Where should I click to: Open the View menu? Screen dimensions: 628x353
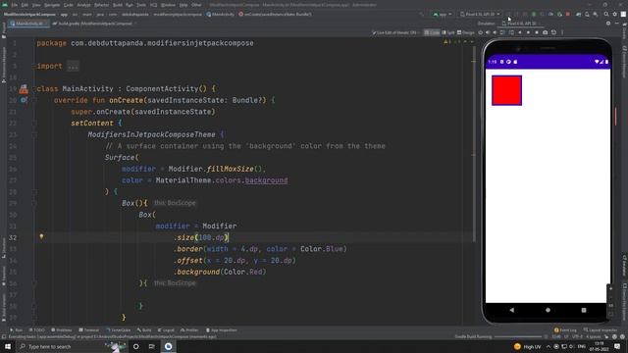[36, 5]
